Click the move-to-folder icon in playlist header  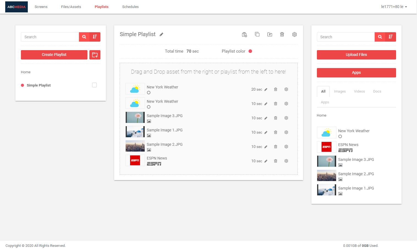[270, 34]
